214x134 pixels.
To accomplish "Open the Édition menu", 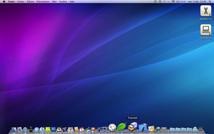I will (30, 2).
